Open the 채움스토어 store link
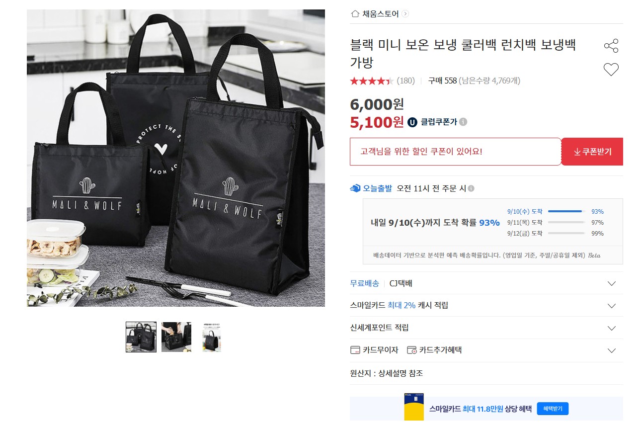Screen dimensions: 642x428 pos(381,14)
